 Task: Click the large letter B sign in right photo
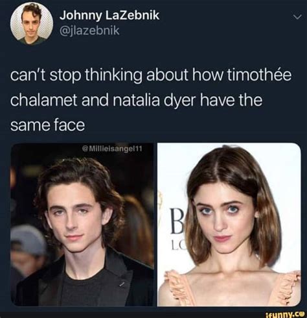pyautogui.click(x=175, y=221)
